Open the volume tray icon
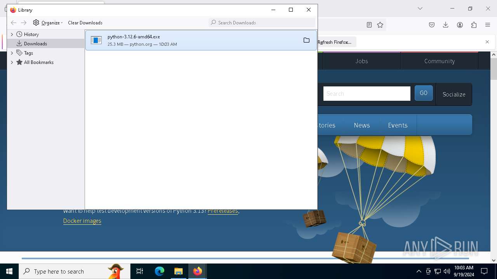Screen dimensions: 497x279 pyautogui.click(x=447, y=271)
